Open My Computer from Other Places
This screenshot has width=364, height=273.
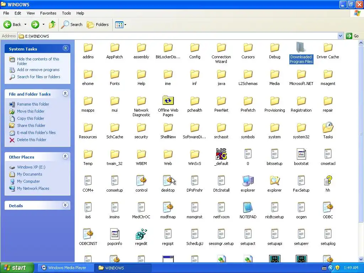pos(28,181)
